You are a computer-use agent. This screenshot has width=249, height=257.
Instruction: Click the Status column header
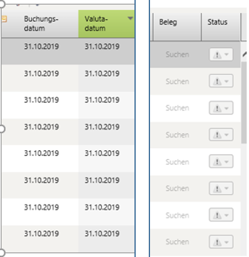[221, 27]
